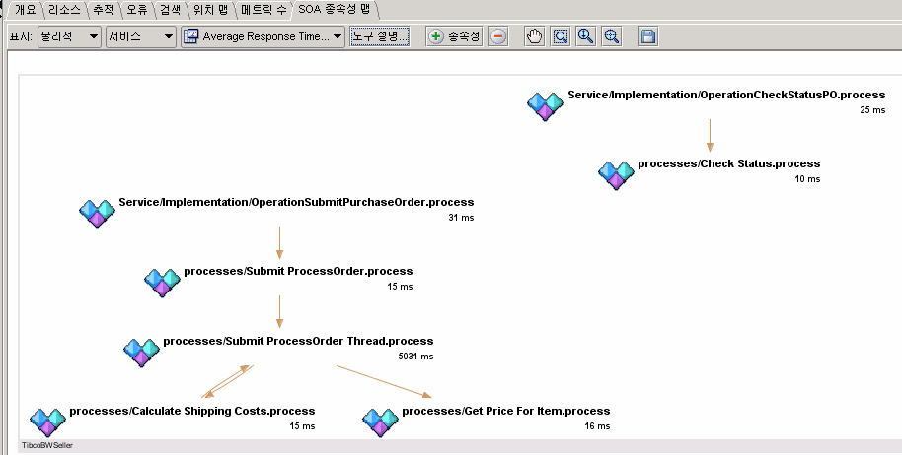
Task: Switch to the 리소스 tab
Action: coord(64,10)
